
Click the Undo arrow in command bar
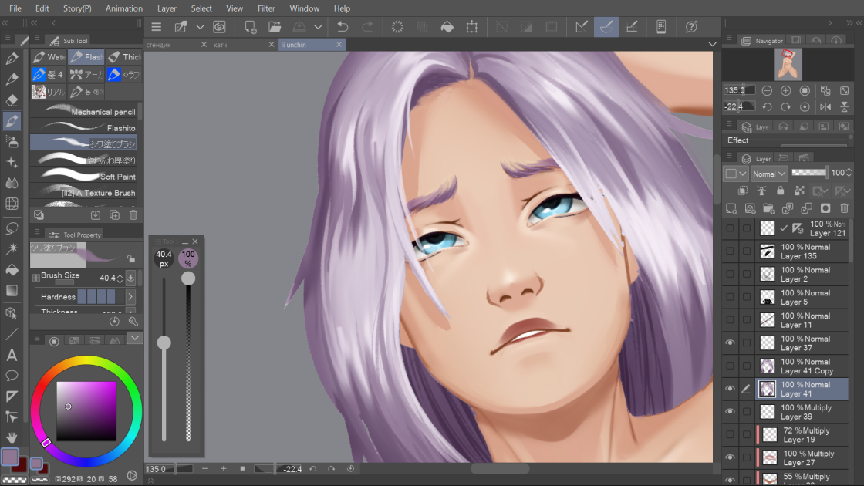tap(343, 27)
